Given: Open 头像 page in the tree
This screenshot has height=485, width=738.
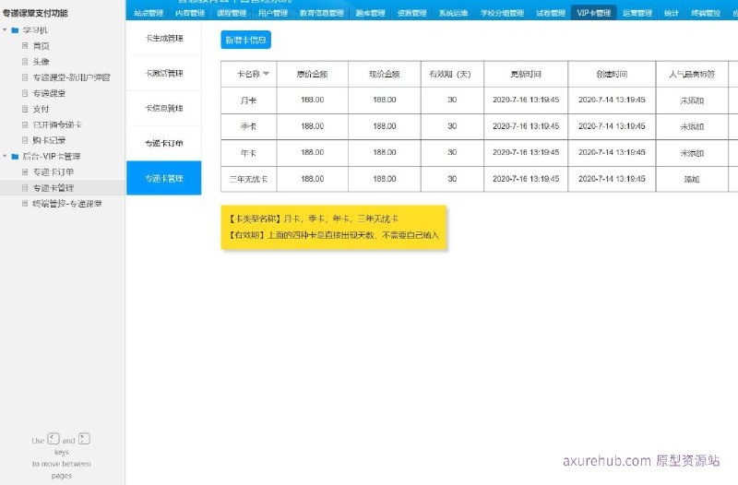Looking at the screenshot, I should tap(41, 62).
